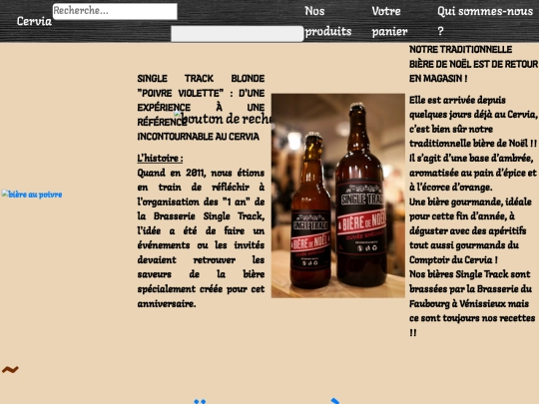Focus the Recherche search field
Viewport: 539px width, 404px height.
tap(115, 11)
